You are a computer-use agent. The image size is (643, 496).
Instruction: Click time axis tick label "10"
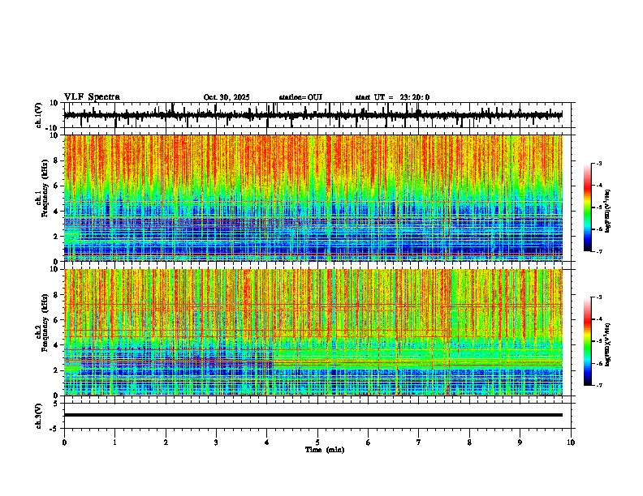571,443
